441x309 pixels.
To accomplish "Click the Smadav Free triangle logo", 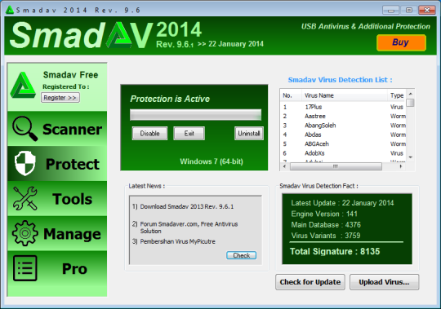I will point(23,85).
